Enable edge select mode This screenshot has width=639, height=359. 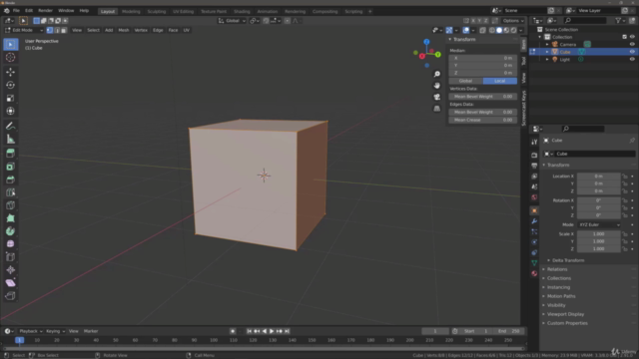pyautogui.click(x=57, y=30)
